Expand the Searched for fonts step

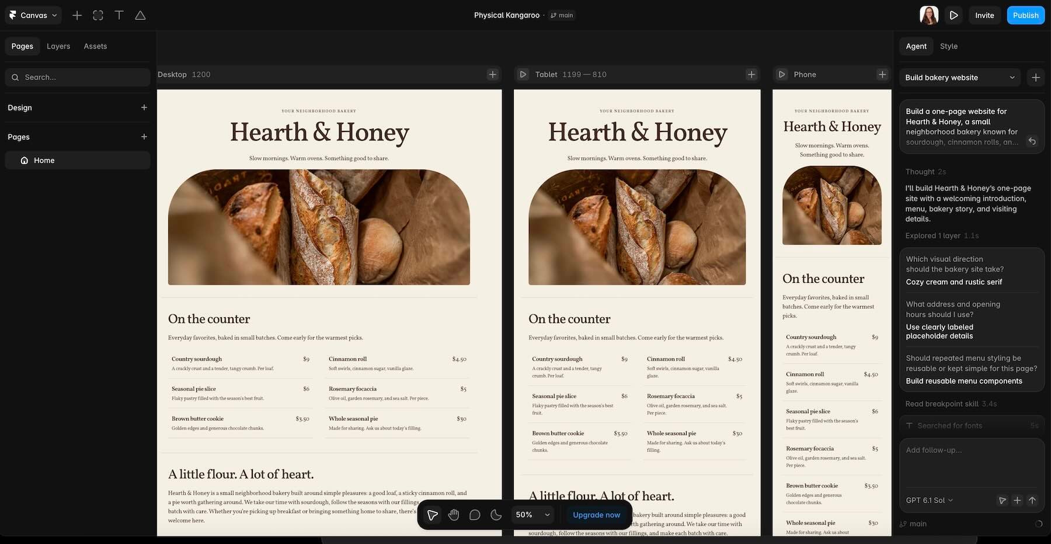(x=972, y=425)
